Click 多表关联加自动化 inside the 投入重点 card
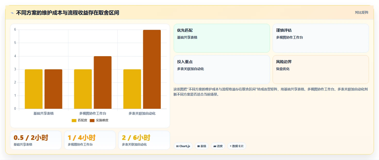This screenshot has width=379, height=160. (190, 69)
